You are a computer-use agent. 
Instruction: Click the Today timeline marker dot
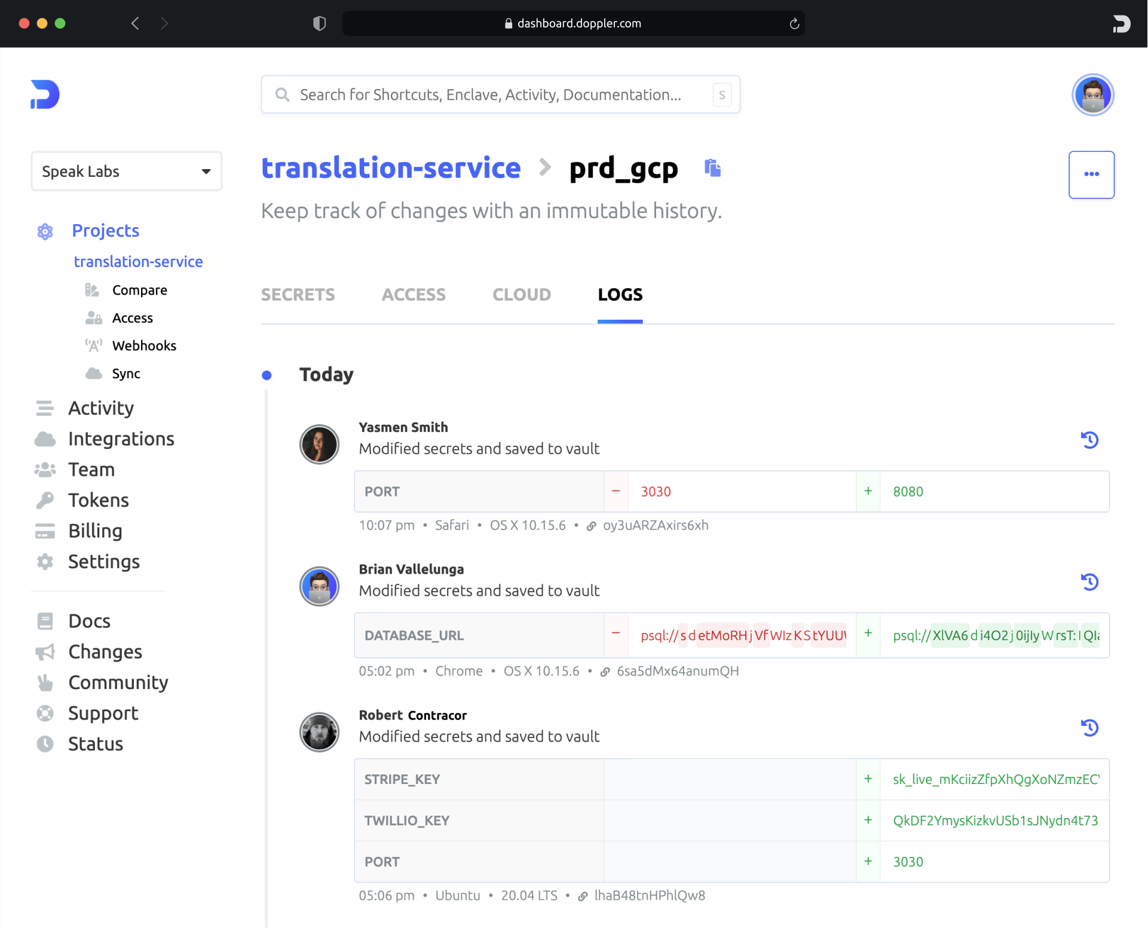point(267,375)
